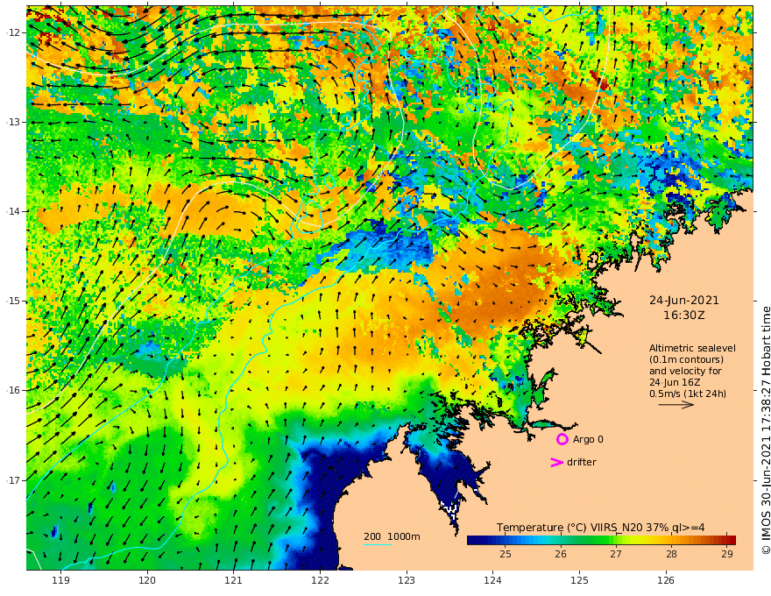
Task: Click the colorbar tick label 27
Action: (x=616, y=554)
